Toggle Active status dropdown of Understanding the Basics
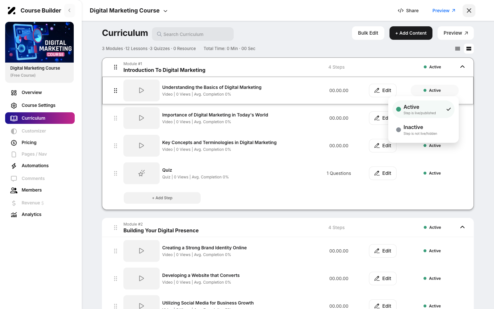 point(434,90)
